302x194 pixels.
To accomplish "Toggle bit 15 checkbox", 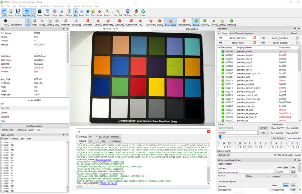I will [218, 147].
